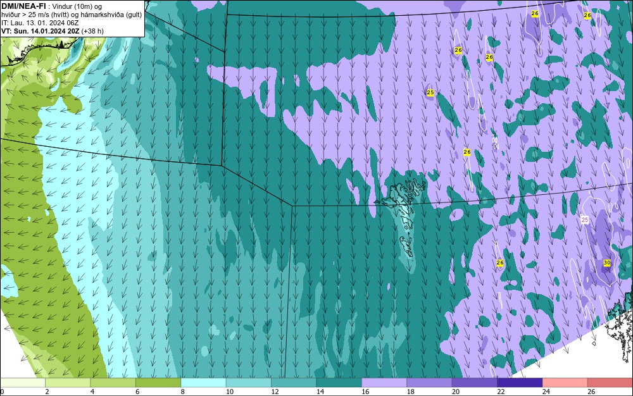The image size is (633, 396).
Task: Click the "Vindur (10m) og" header text
Action: (x=78, y=6)
